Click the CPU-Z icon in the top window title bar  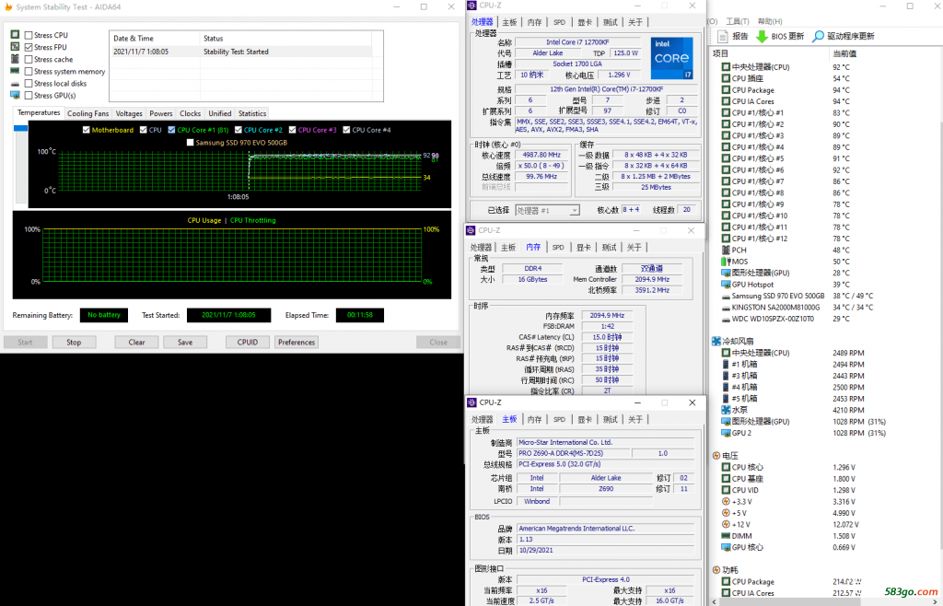472,6
